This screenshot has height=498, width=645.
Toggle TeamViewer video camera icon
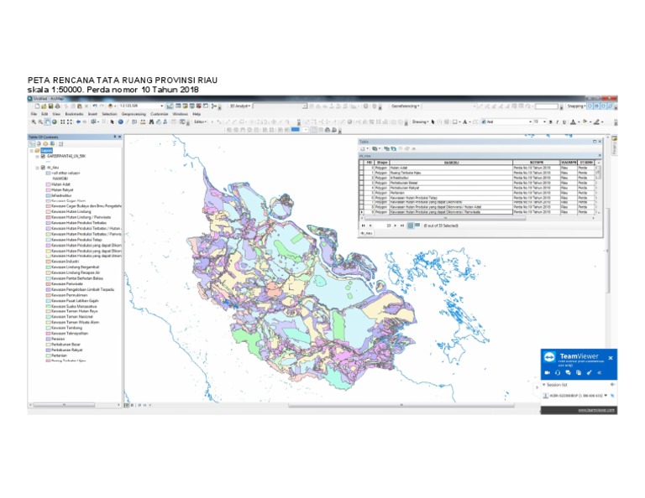(x=547, y=373)
